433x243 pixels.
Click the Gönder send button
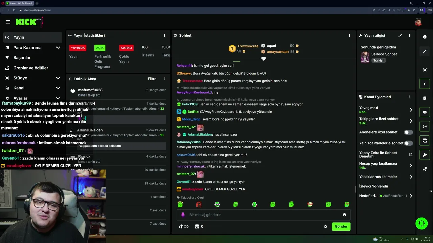341,227
